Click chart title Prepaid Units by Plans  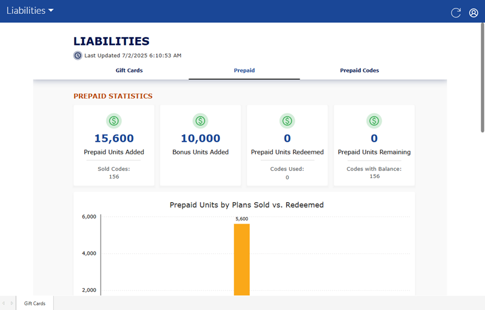(x=247, y=205)
